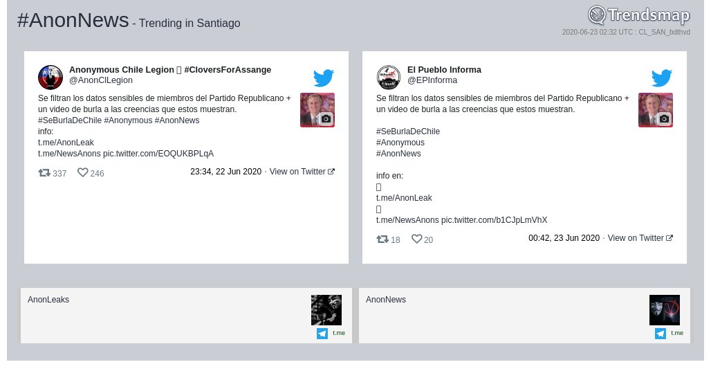This screenshot has height=371, width=711.
Task: Click #Anonymous hashtag in EPInforma tweet
Action: (400, 143)
